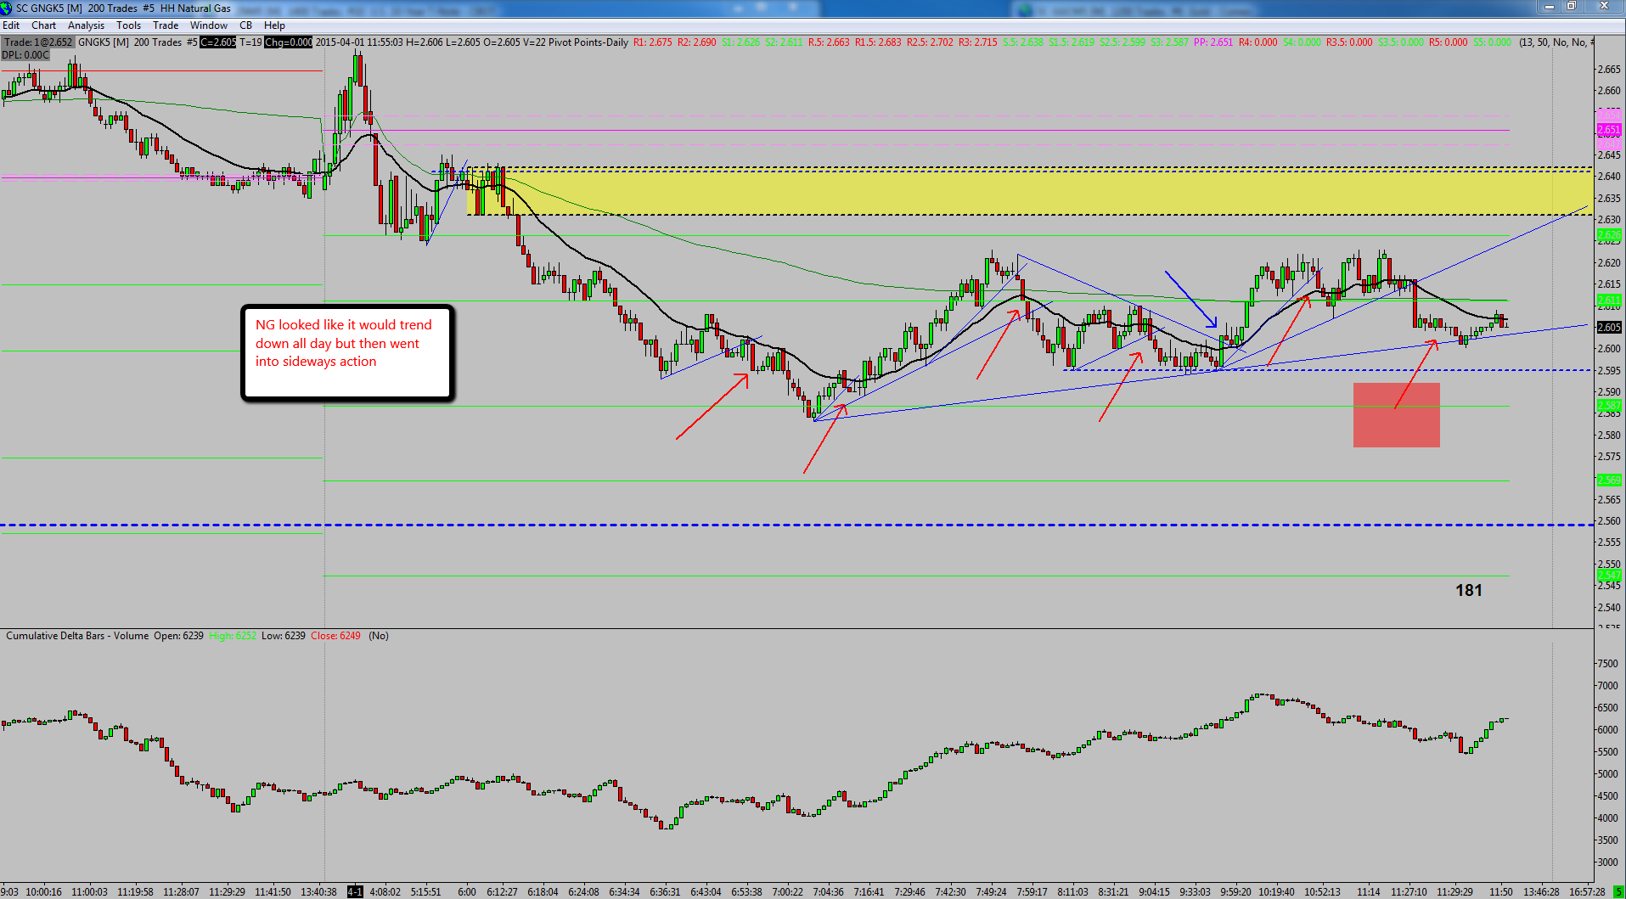Click the 'S1.5: 2.619' pivot value
Viewport: 1626px width, 899px height.
pyautogui.click(x=1072, y=42)
